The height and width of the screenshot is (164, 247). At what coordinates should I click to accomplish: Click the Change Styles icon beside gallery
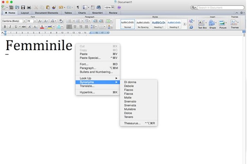click(191, 21)
